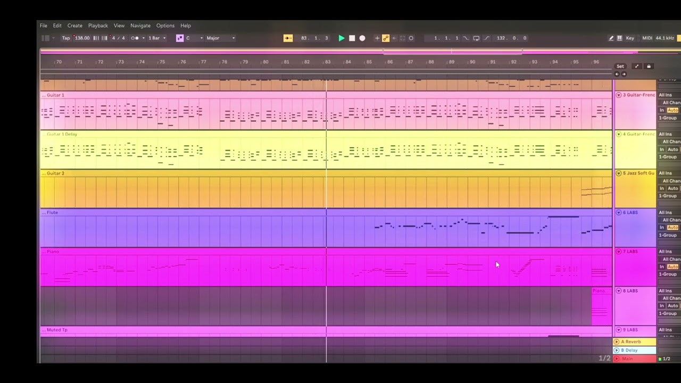Click bar 88 marker in the beat ruler
681x383 pixels.
pos(431,62)
